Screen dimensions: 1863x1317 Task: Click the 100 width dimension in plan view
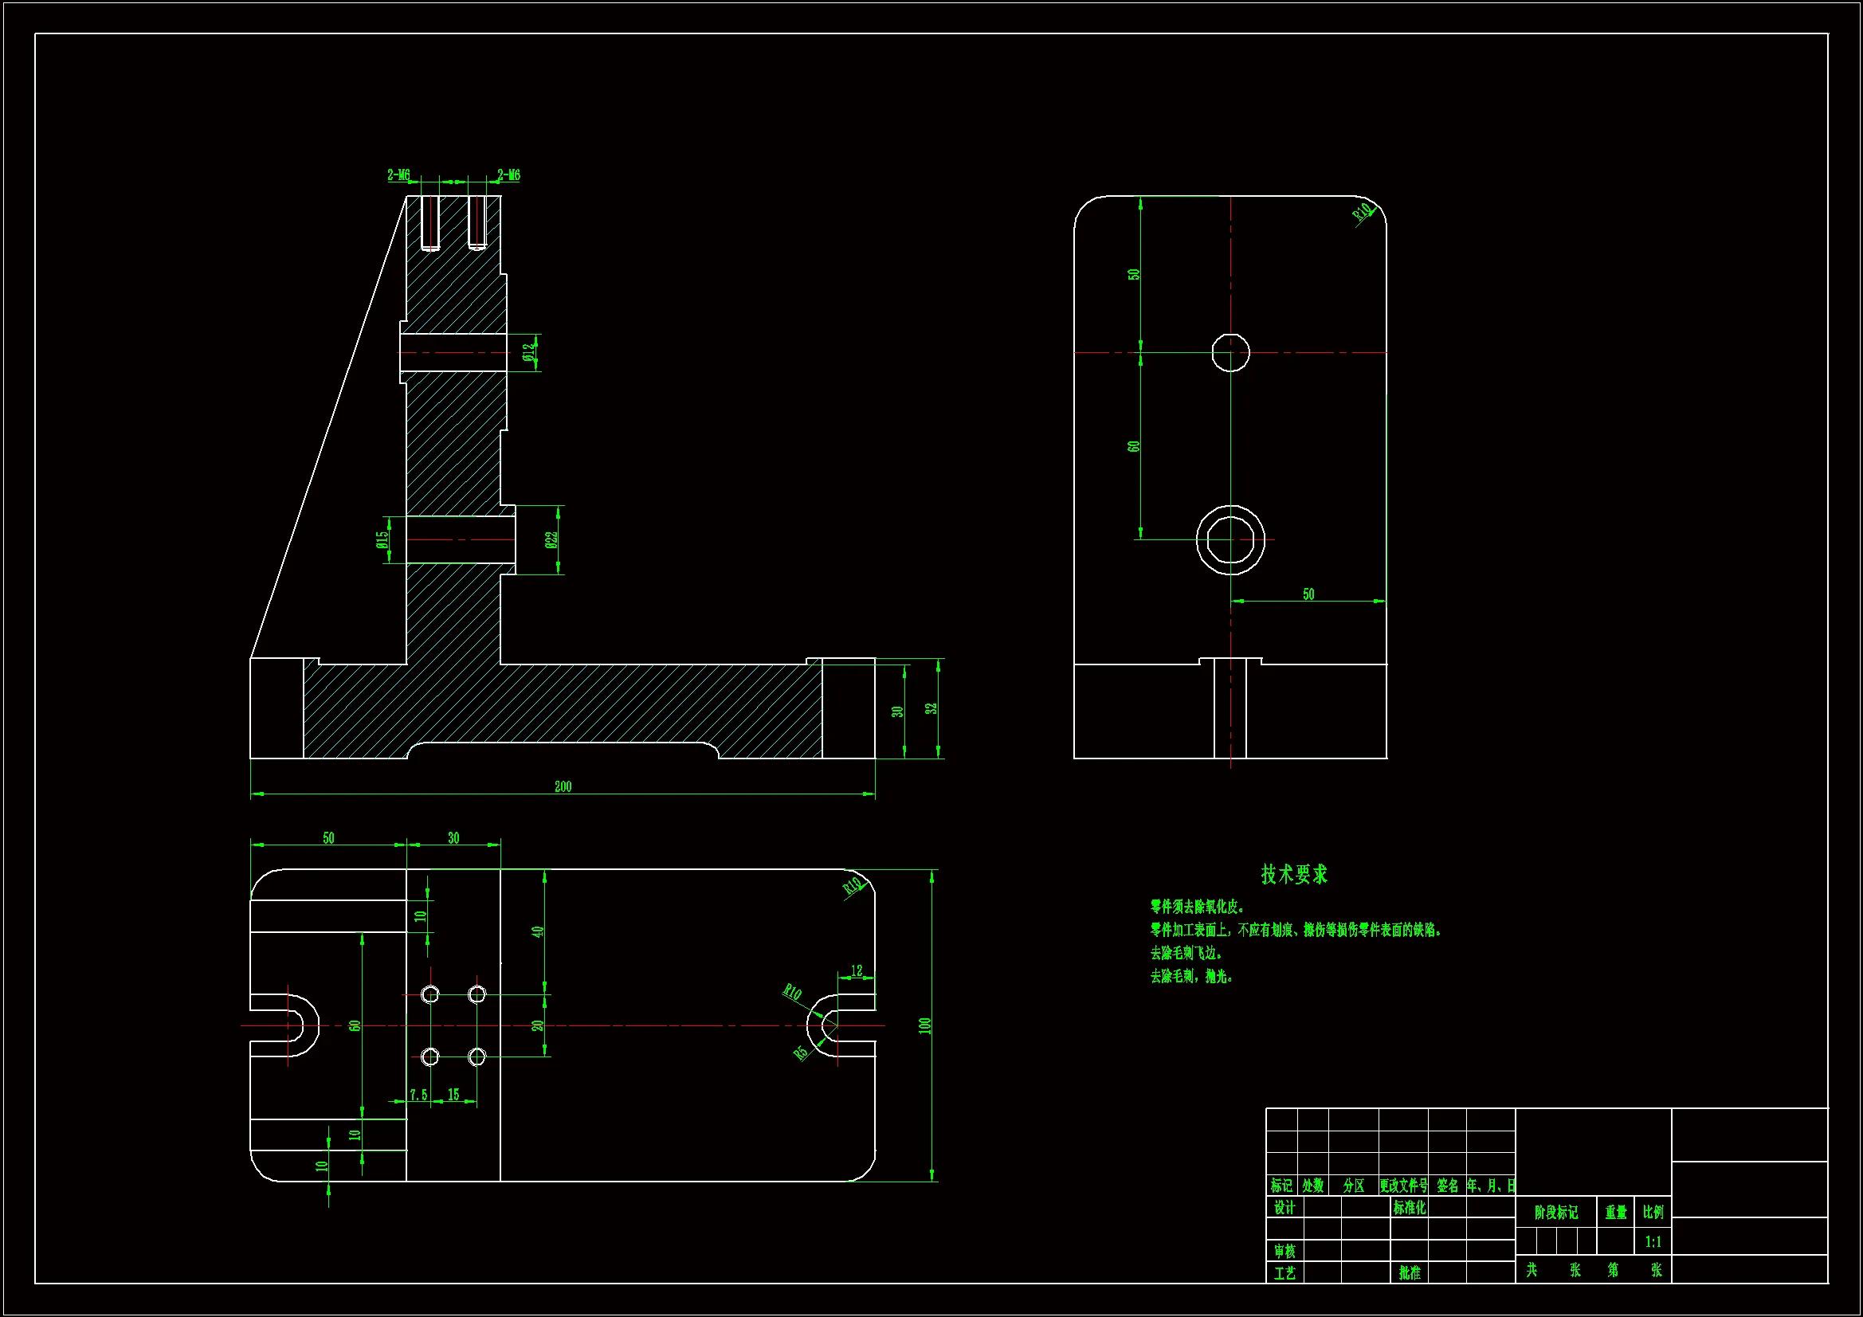924,1025
